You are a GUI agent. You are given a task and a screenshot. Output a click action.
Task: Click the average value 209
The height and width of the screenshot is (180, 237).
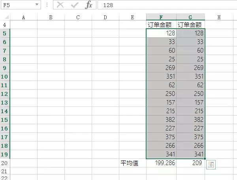190,163
